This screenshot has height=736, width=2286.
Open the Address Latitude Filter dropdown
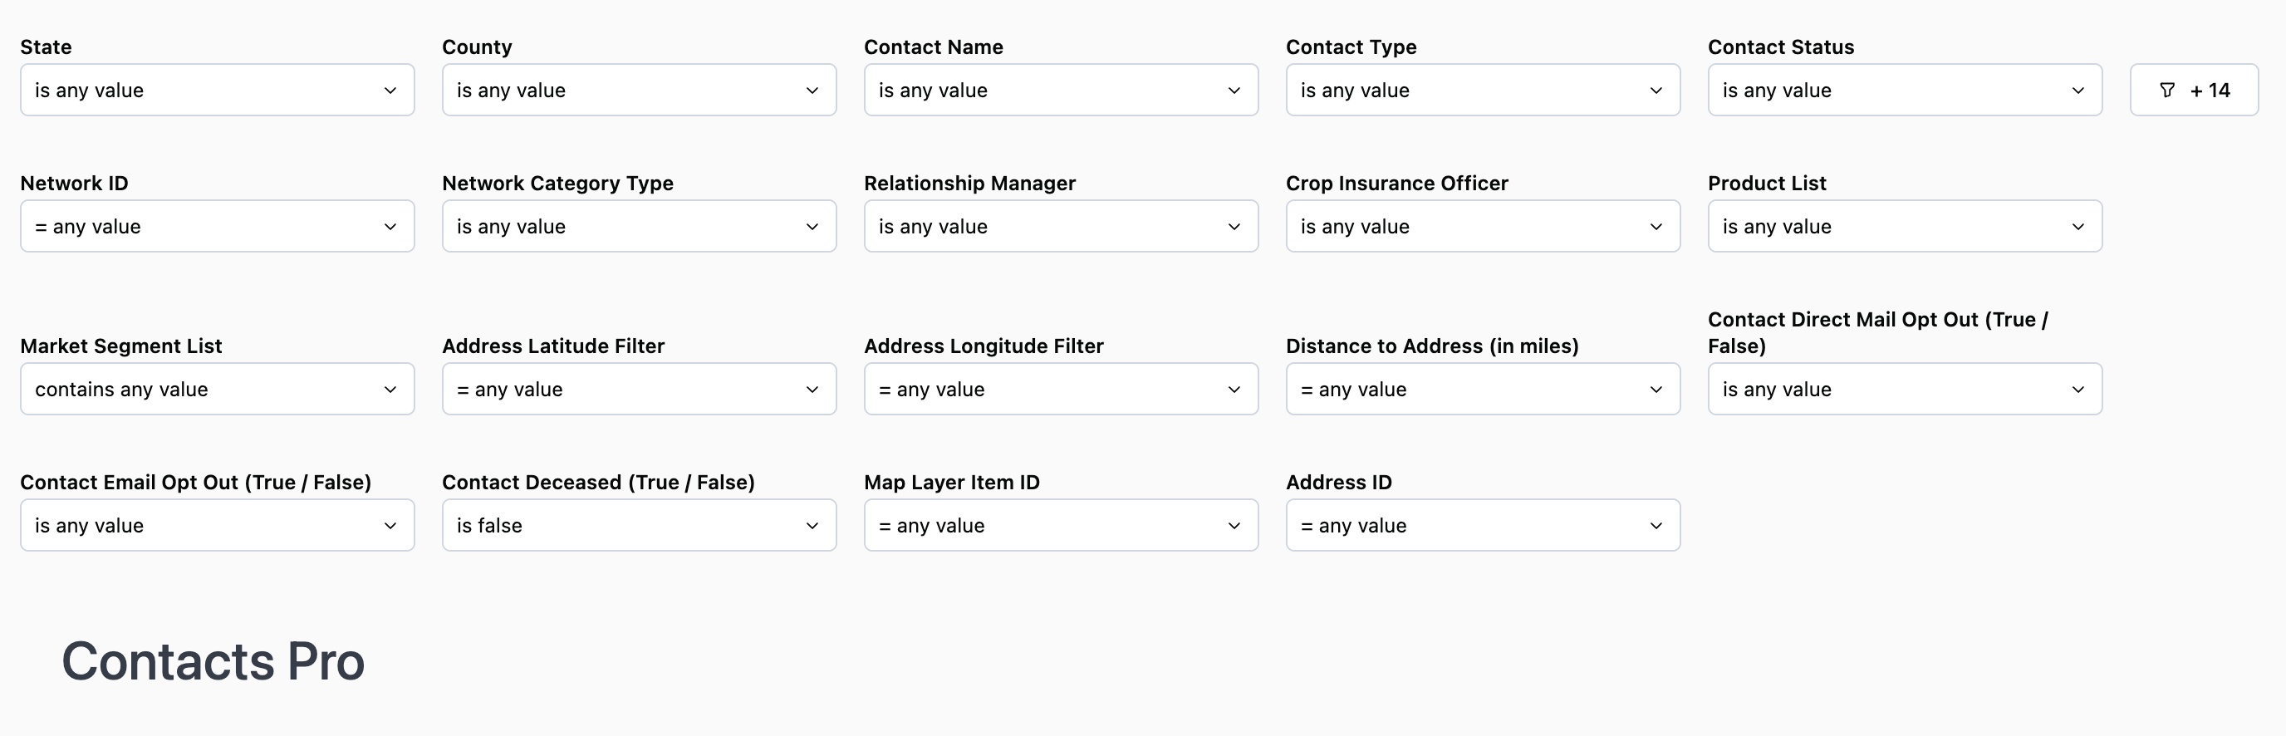click(639, 389)
